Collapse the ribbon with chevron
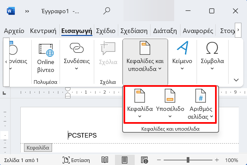Viewport: 247px width, 165px height. pyautogui.click(x=236, y=80)
